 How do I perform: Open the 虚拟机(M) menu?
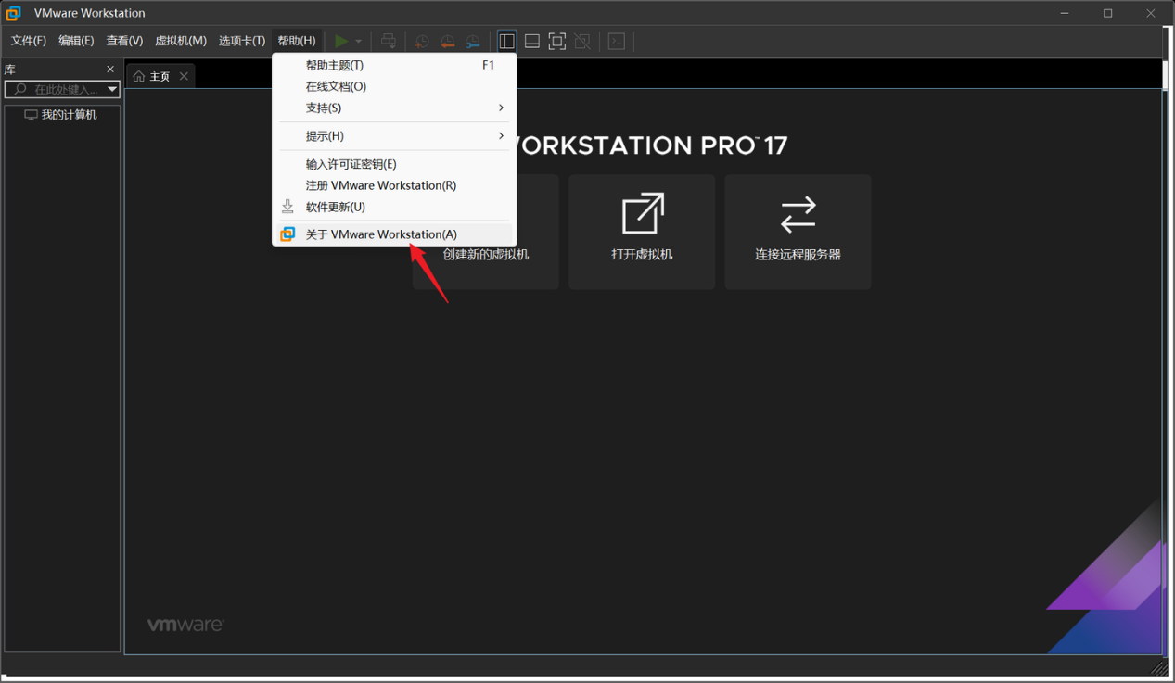(181, 41)
